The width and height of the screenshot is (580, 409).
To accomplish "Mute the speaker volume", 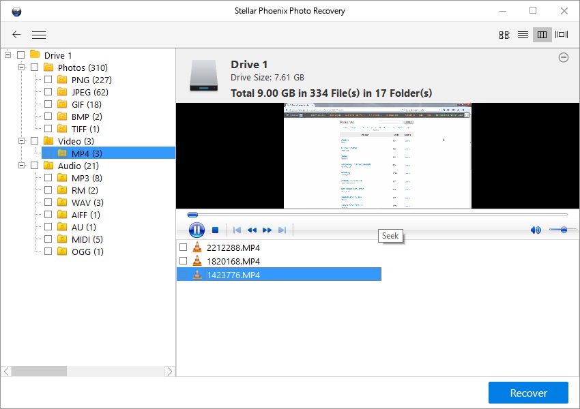I will click(535, 230).
